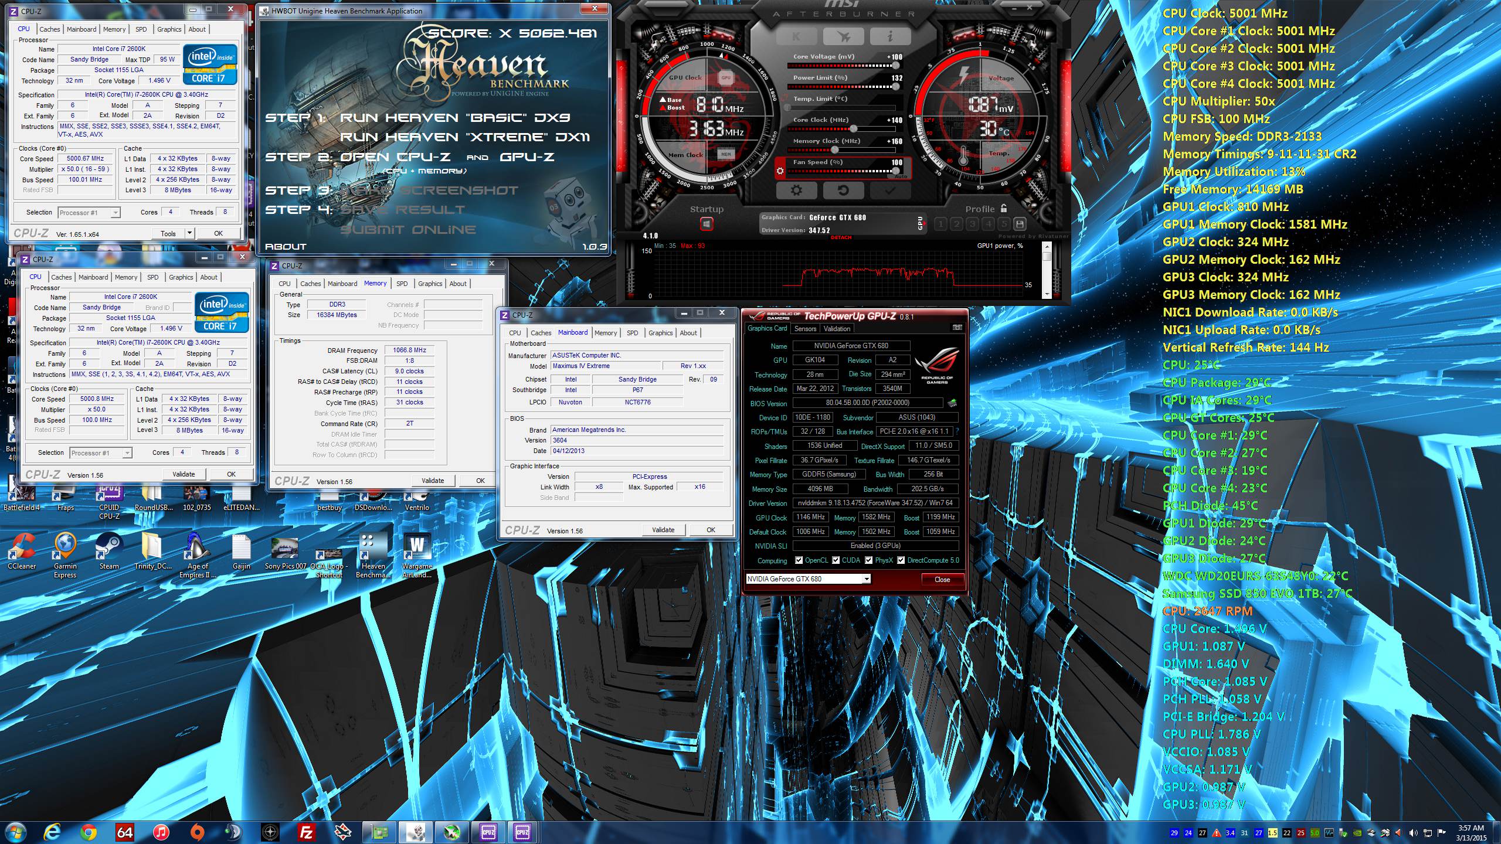Launch FileZilla from taskbar
This screenshot has width=1501, height=844.
[306, 832]
